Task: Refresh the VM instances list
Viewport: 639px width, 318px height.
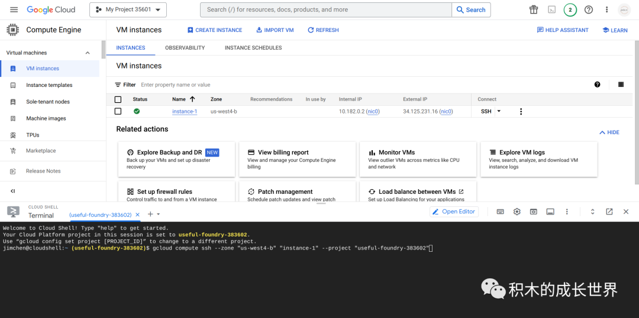Action: point(323,30)
